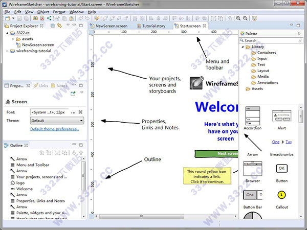Image resolution: width=307 pixels, height=230 pixels.
Task: Click the Undo toolbar icon
Action: pyautogui.click(x=80, y=18)
